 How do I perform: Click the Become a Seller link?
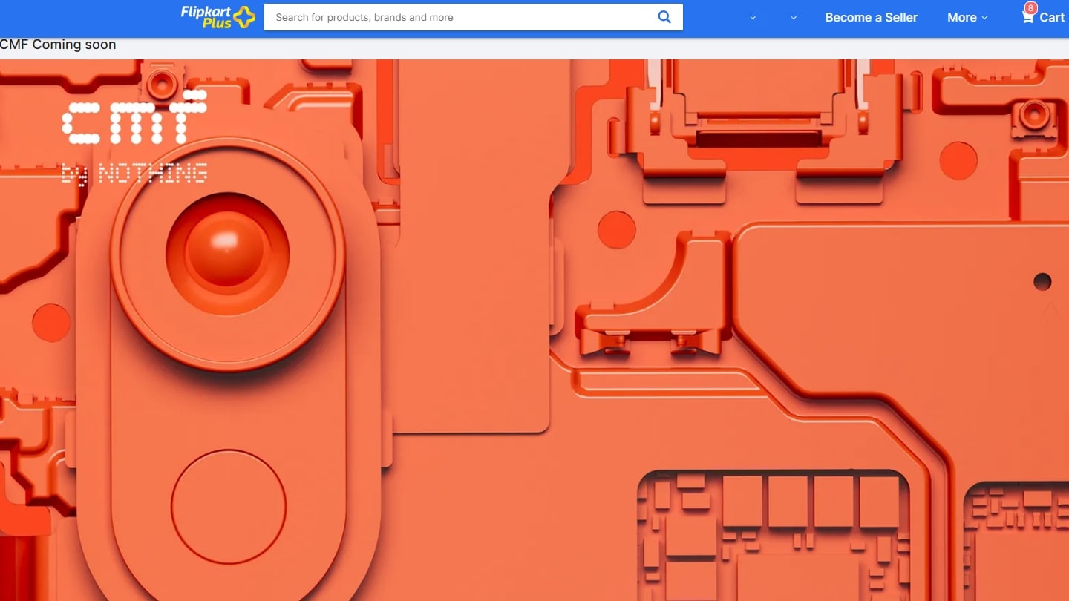click(x=872, y=17)
